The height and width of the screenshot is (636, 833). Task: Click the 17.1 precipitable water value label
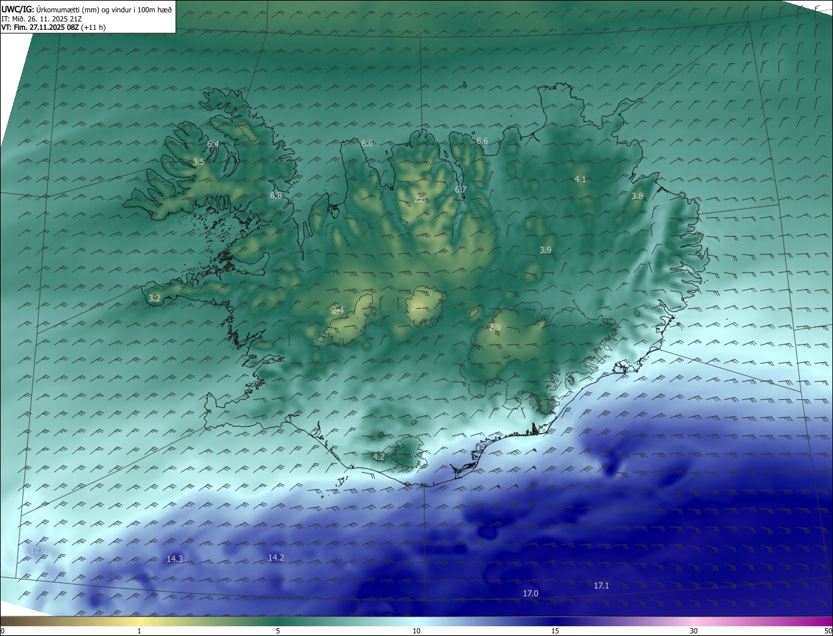pyautogui.click(x=601, y=586)
